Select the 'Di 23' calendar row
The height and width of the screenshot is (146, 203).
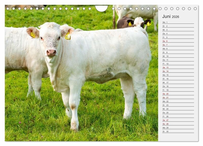[178, 105]
